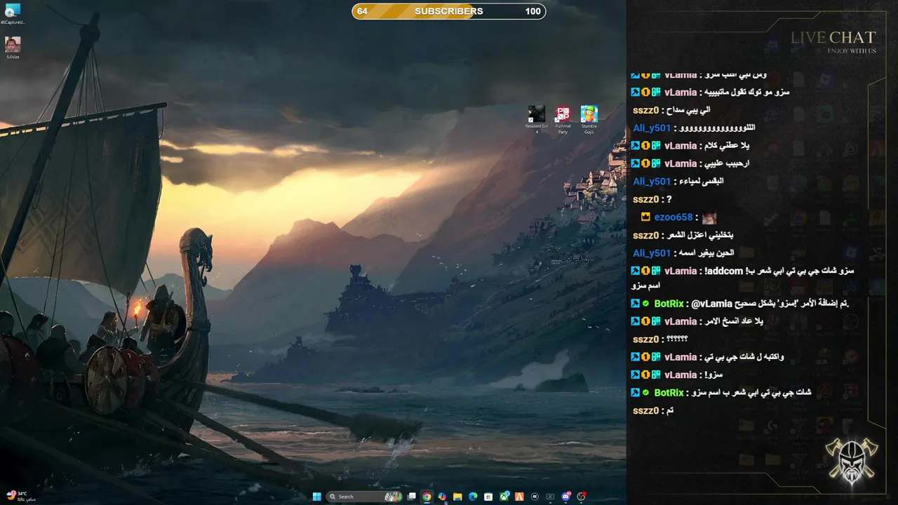The image size is (898, 505).
Task: Open the Xbox app with notification badge
Action: point(504,497)
